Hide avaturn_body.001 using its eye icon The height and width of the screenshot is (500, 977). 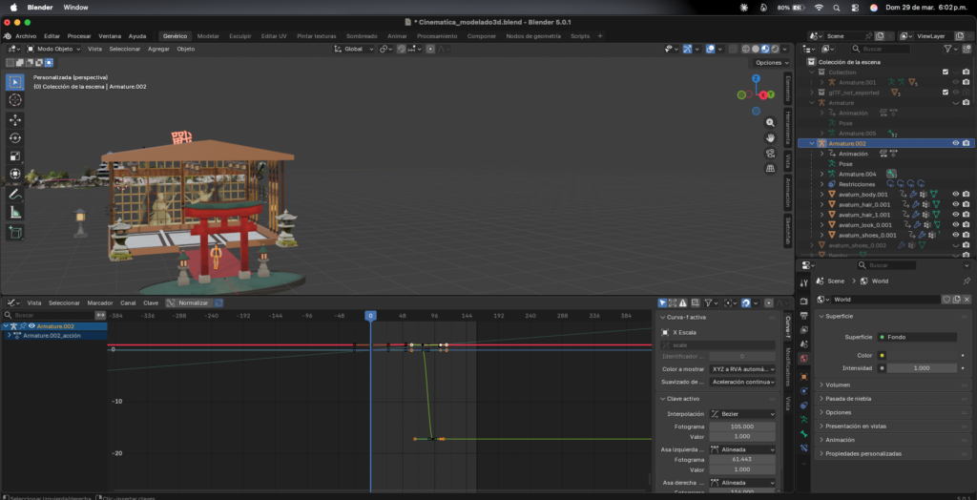(x=955, y=195)
